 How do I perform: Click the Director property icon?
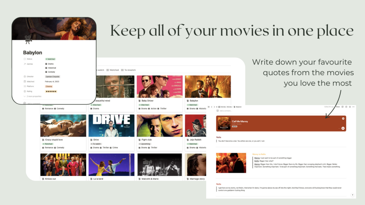(25, 77)
